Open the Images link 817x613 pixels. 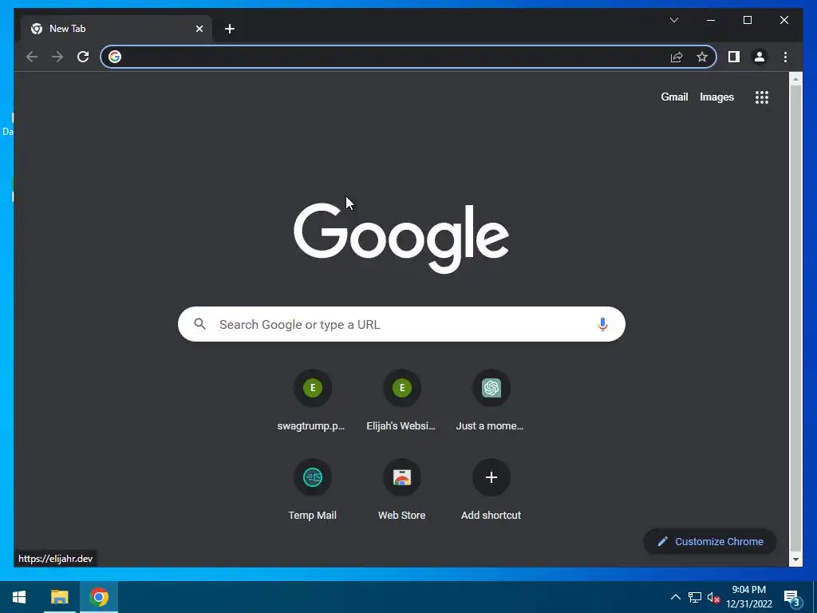[716, 97]
